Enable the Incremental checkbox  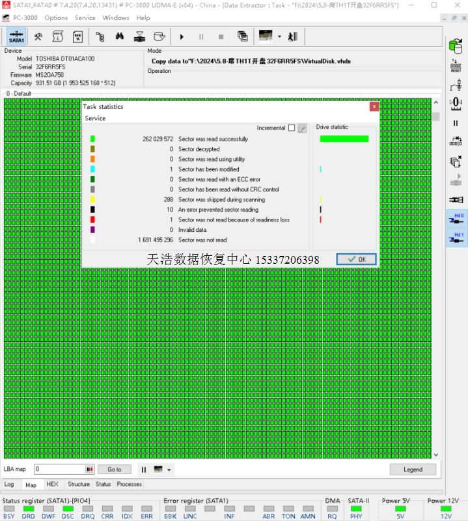[291, 128]
